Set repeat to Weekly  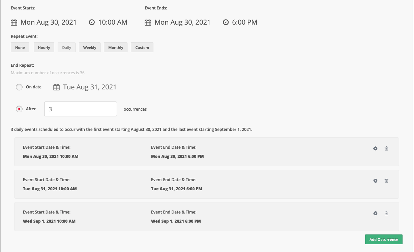point(90,48)
